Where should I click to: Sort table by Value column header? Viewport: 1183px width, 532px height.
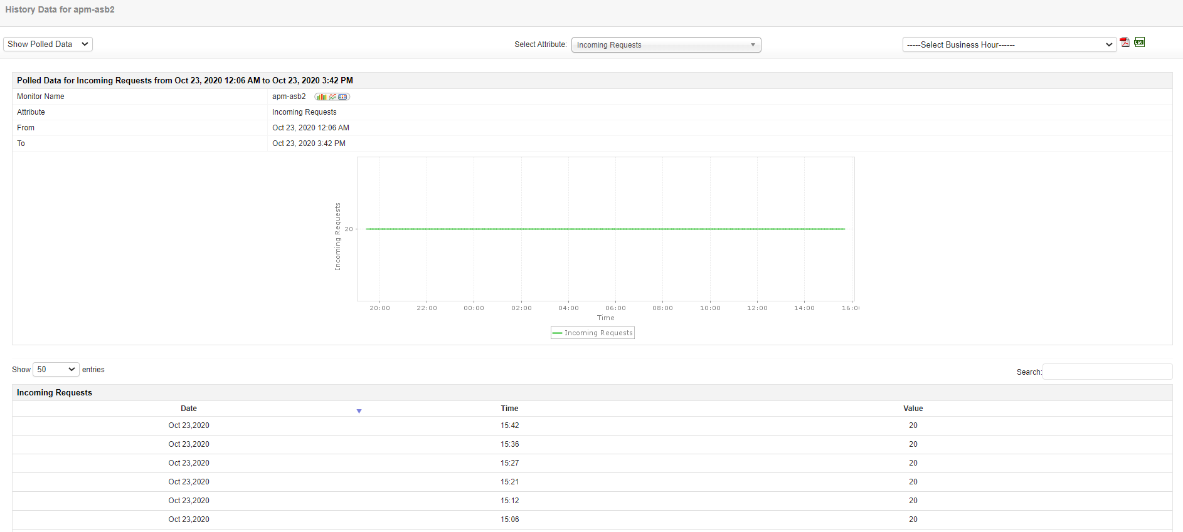(x=913, y=409)
